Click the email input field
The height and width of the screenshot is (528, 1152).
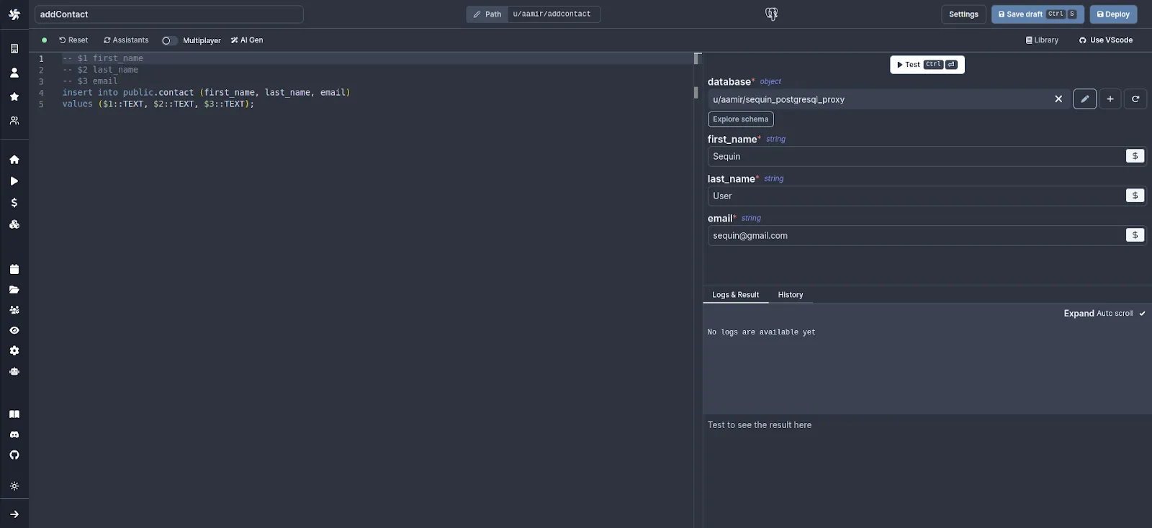(x=914, y=236)
